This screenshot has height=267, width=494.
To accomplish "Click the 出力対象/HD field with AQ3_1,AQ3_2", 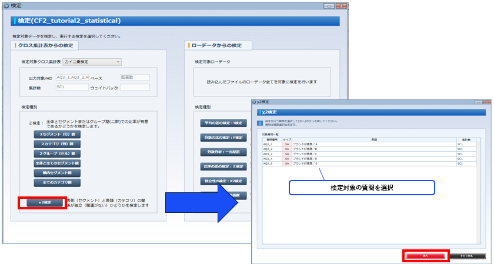I will click(72, 77).
